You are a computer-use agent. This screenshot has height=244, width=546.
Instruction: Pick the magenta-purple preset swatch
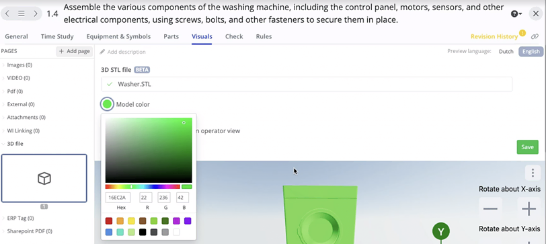pyautogui.click(x=177, y=221)
